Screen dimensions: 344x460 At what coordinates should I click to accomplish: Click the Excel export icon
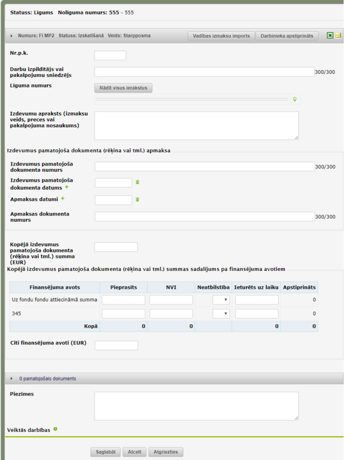click(330, 36)
